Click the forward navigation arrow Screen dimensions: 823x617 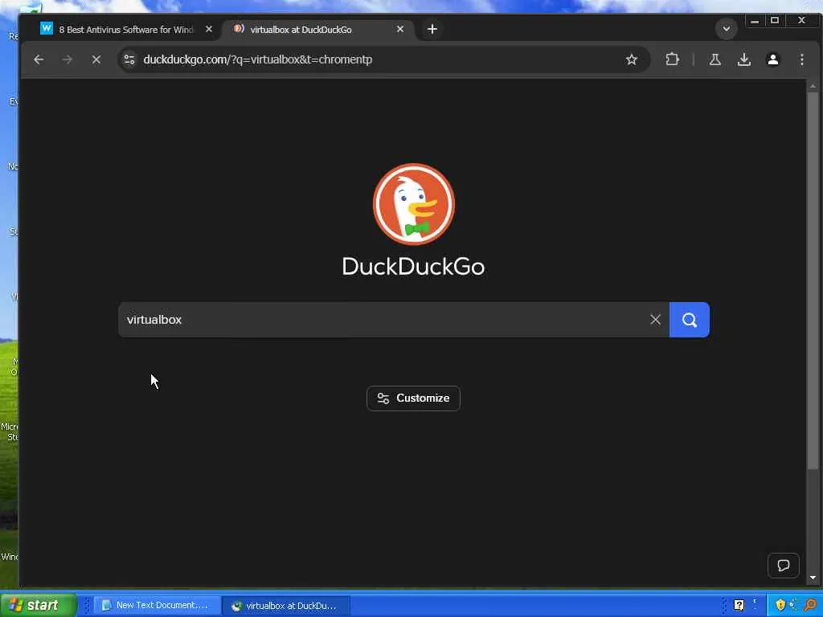coord(68,59)
